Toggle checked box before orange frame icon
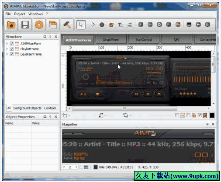221x182 pixels. click(x=200, y=115)
